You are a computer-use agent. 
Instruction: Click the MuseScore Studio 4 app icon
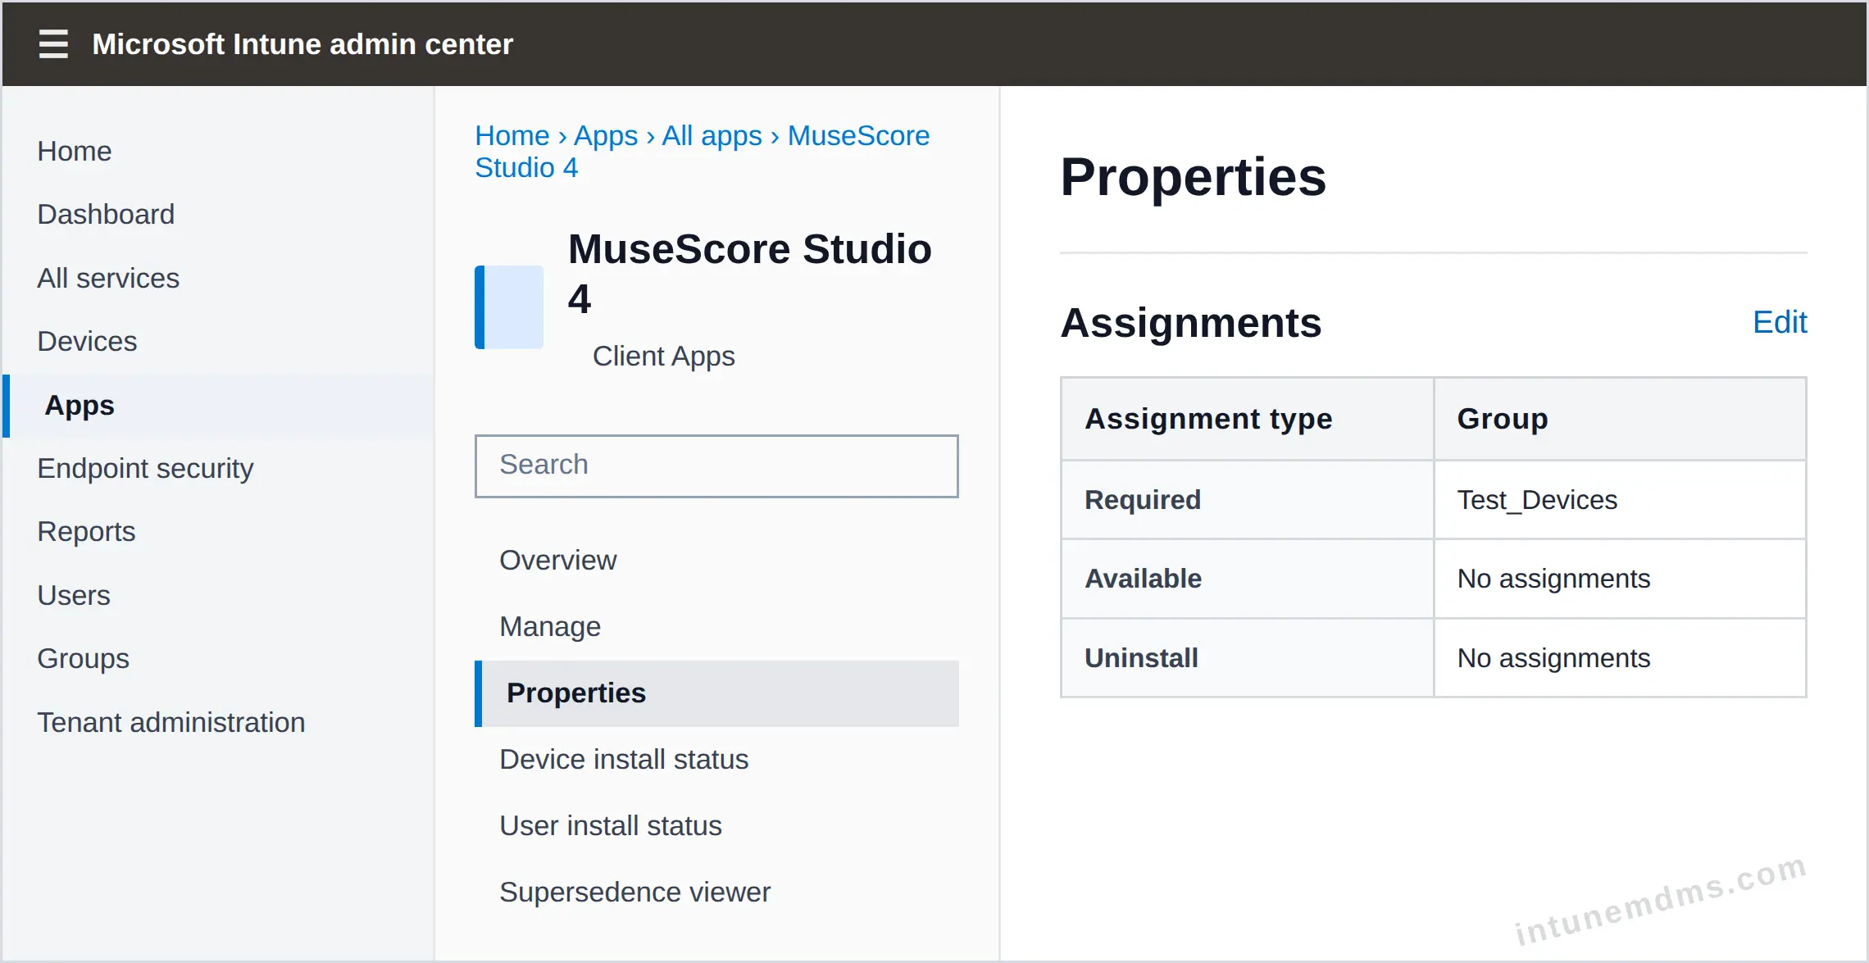509,307
